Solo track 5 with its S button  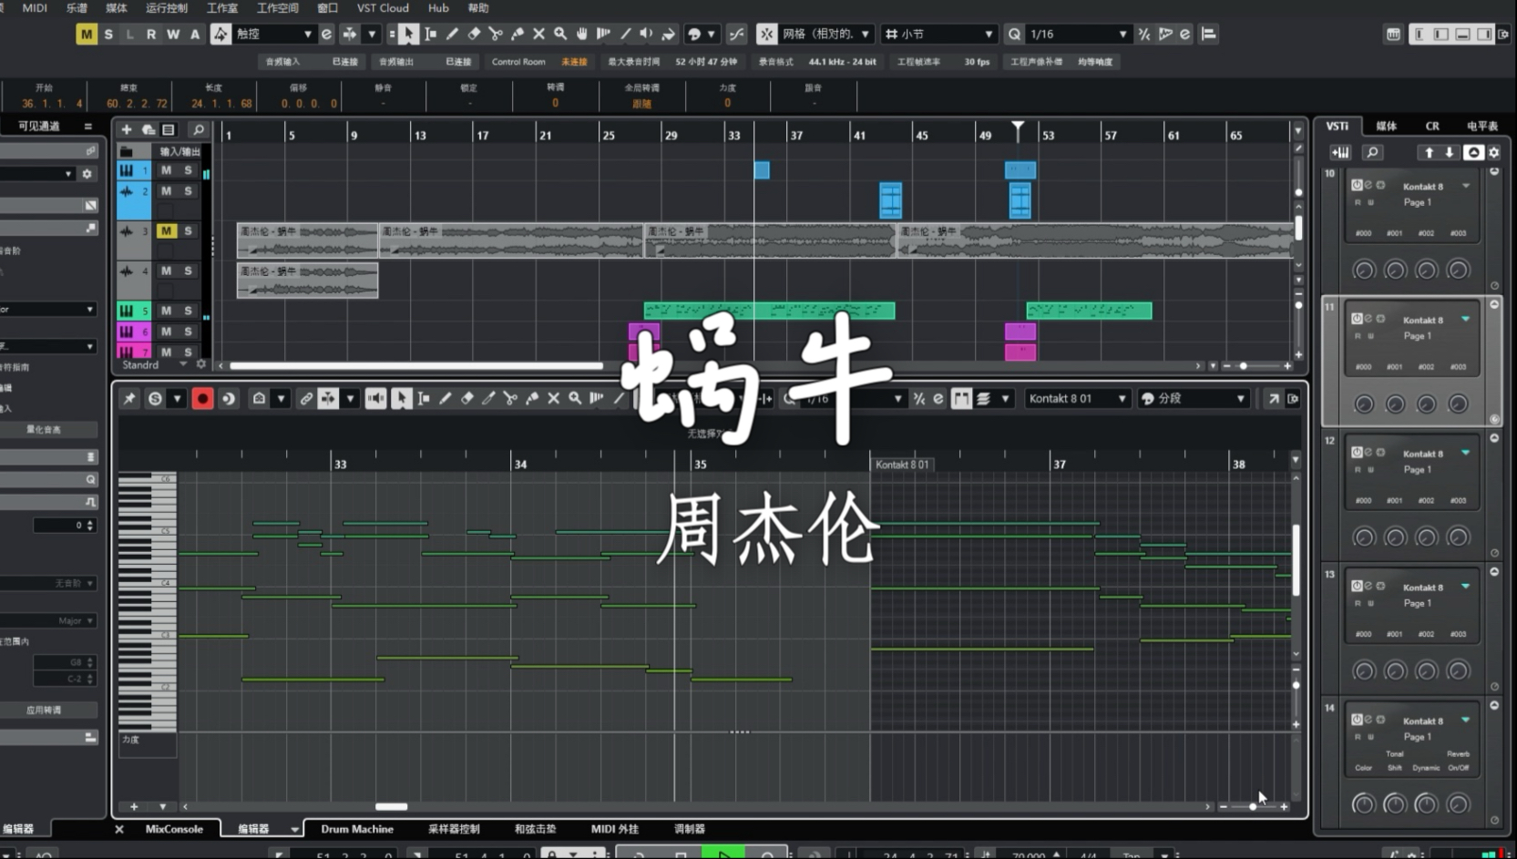coord(189,312)
